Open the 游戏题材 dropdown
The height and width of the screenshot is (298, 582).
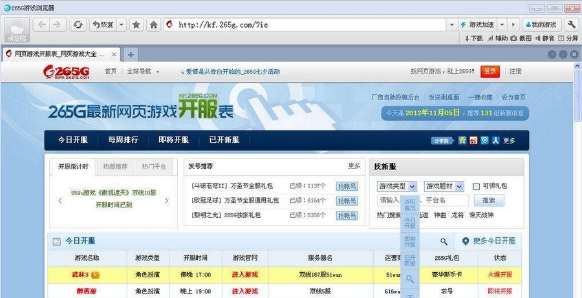coord(444,186)
